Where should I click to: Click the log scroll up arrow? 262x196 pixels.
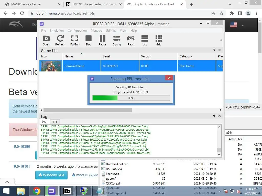pyautogui.click(x=219, y=127)
